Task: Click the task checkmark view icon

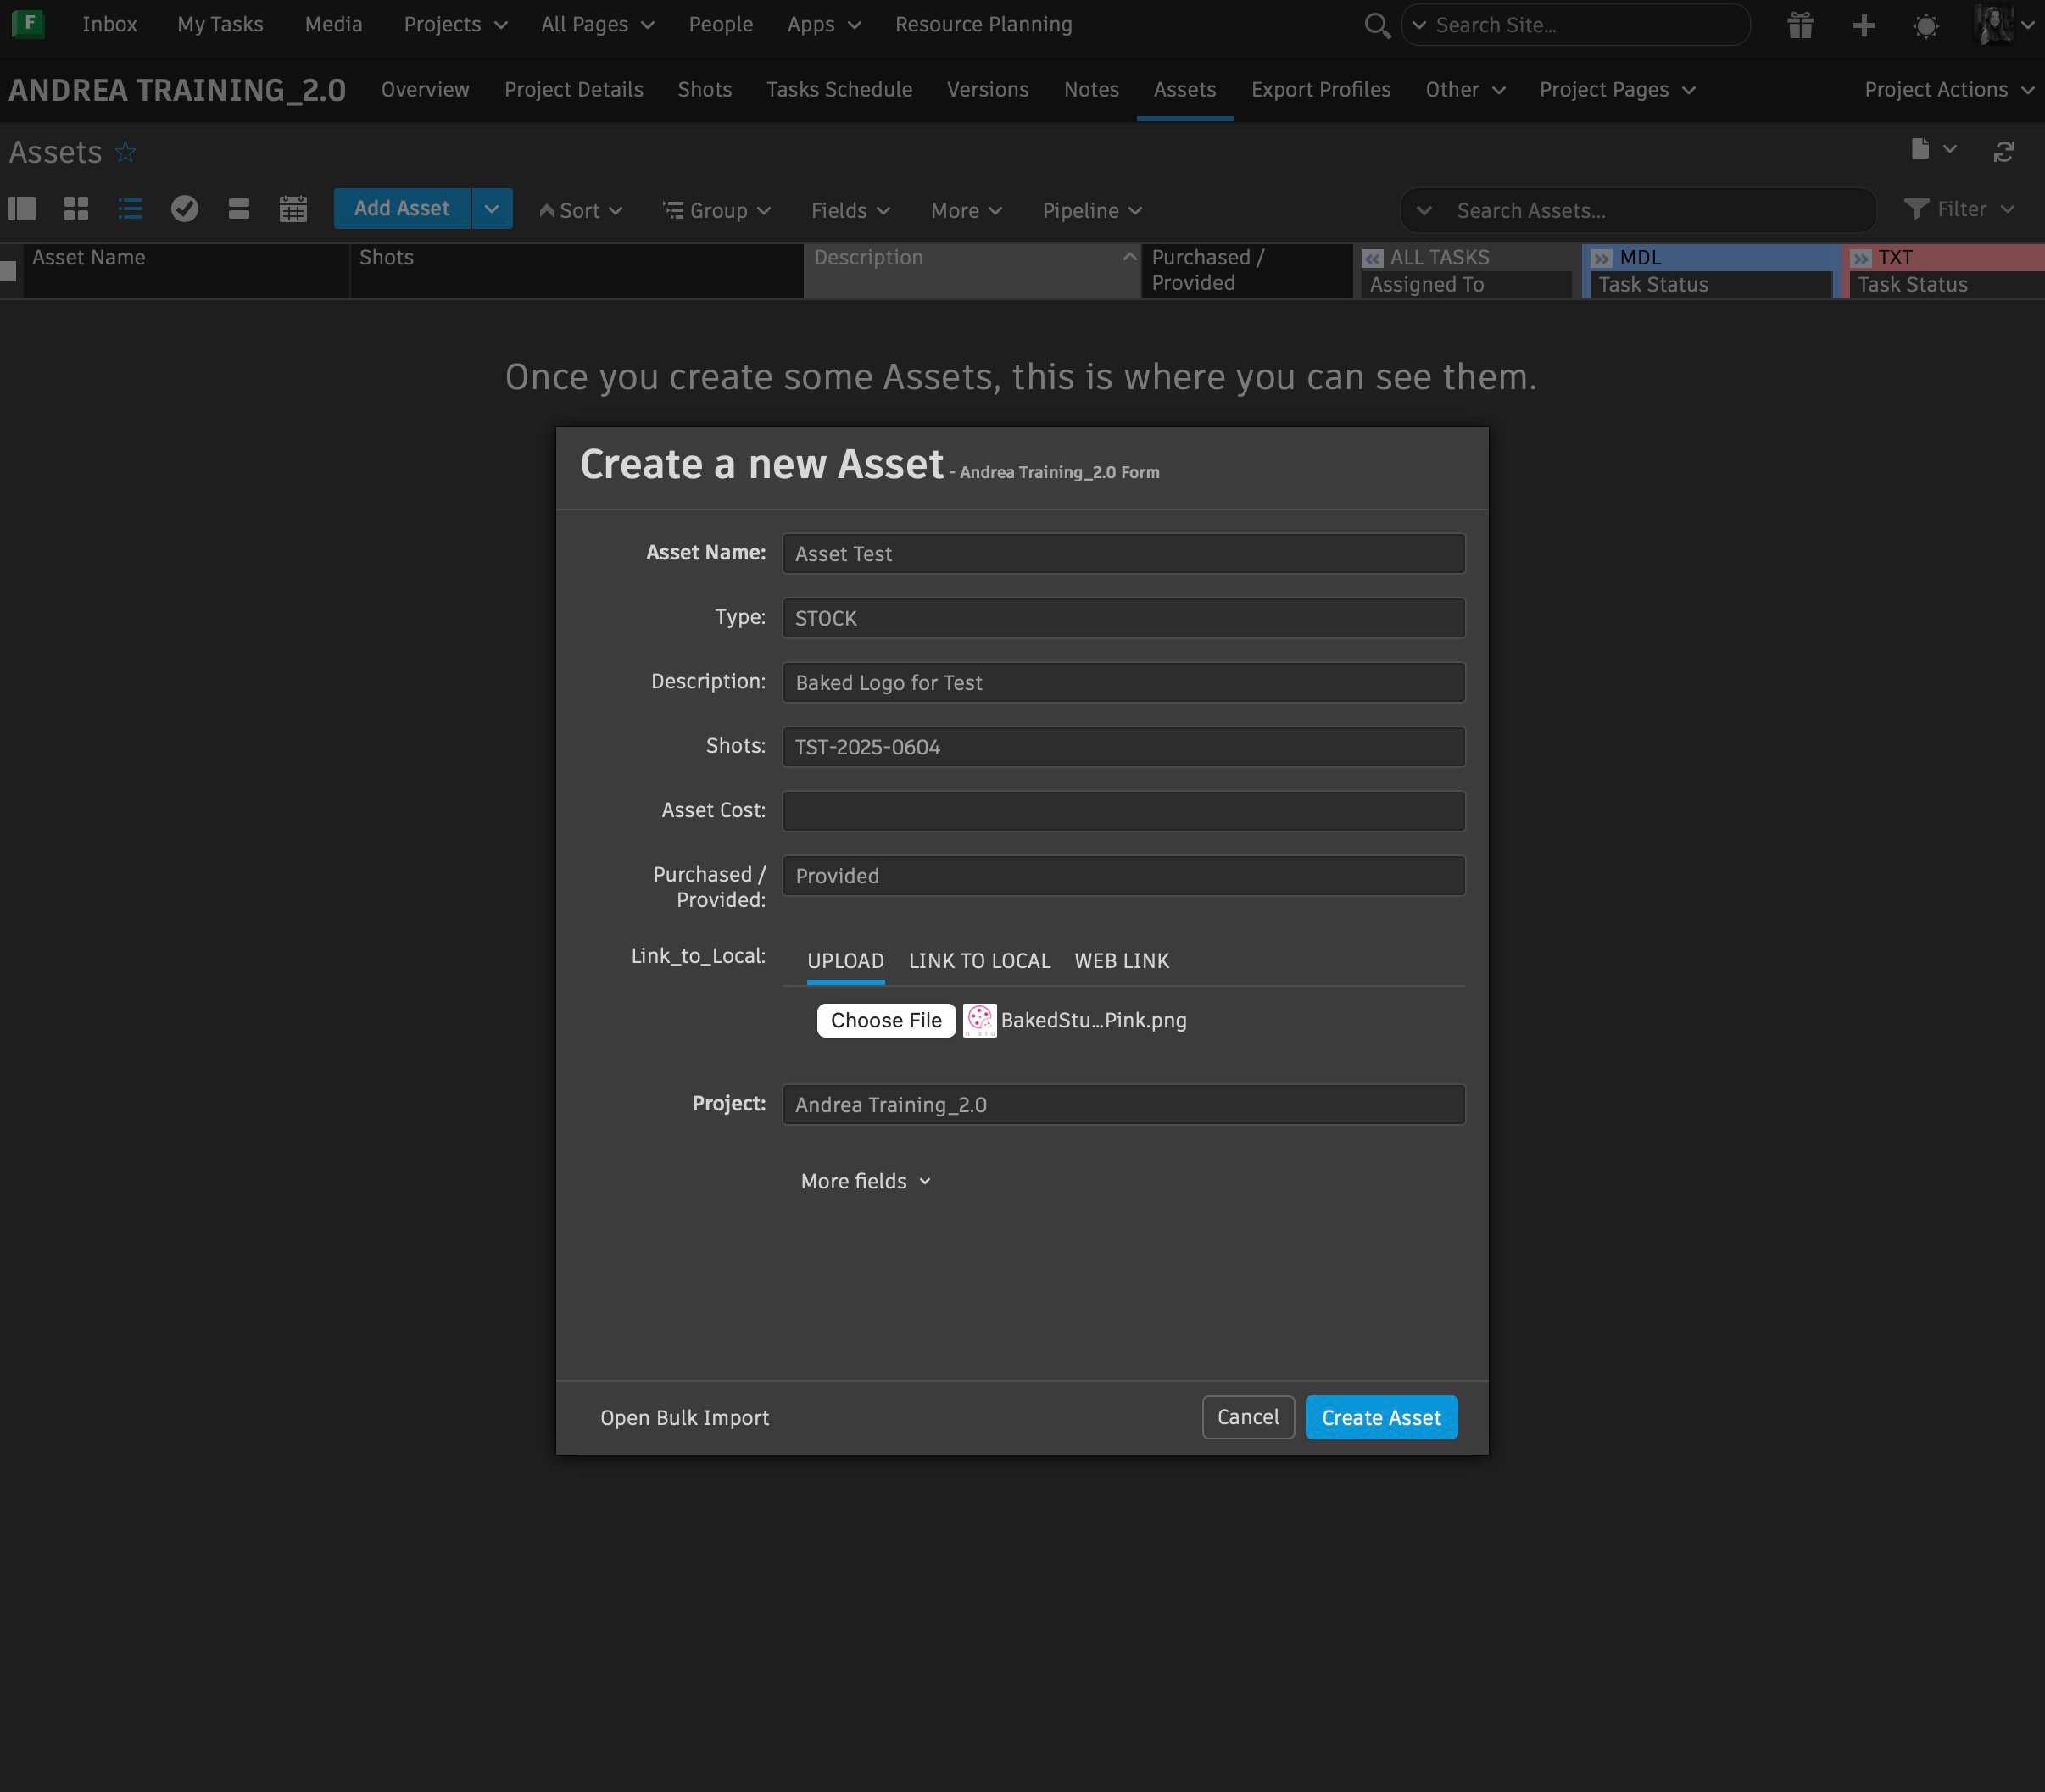Action: (184, 208)
